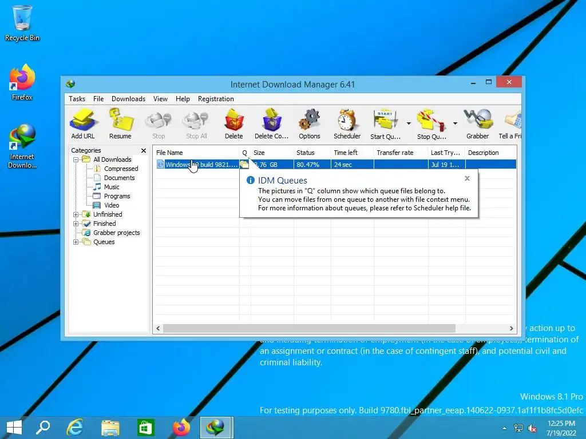This screenshot has width=586, height=439.
Task: Select the Programs category
Action: pos(117,197)
